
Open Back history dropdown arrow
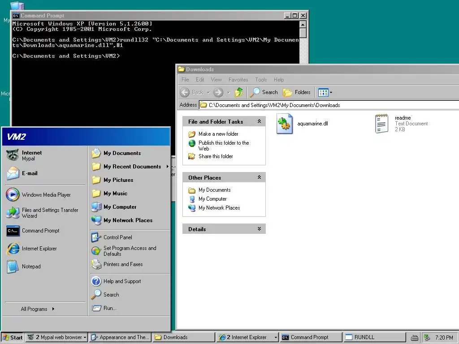208,92
